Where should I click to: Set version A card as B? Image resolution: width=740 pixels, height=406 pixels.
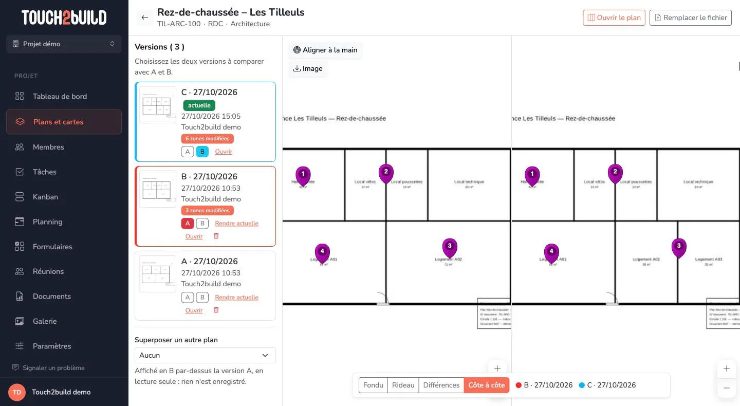pos(202,297)
